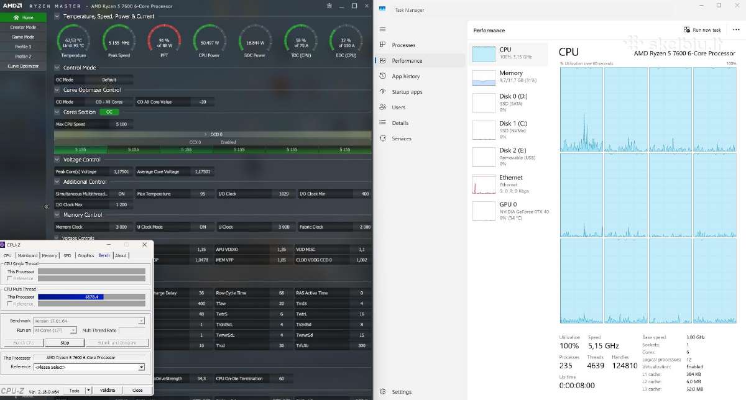Click Stop button in CPU-Z bench
This screenshot has width=746, height=400.
65,343
